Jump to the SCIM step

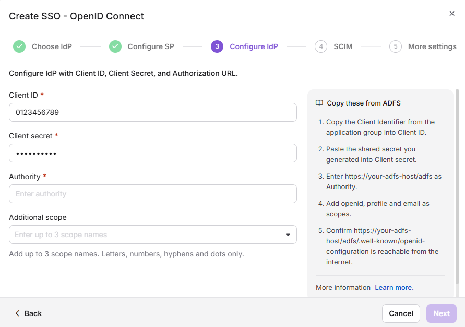[x=343, y=46]
